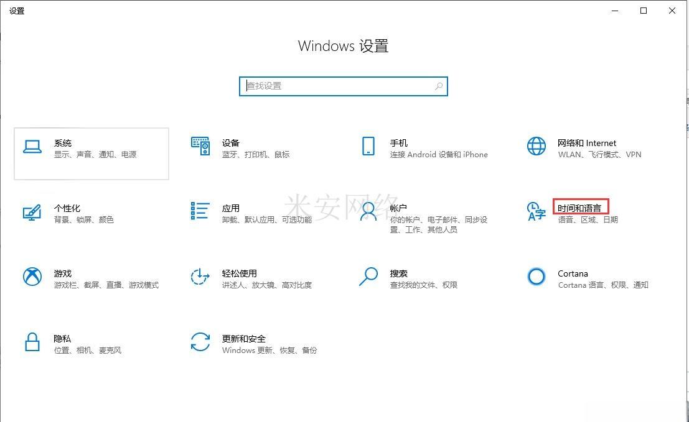Click the 显示、声音、通知、电源 description

(x=95, y=154)
